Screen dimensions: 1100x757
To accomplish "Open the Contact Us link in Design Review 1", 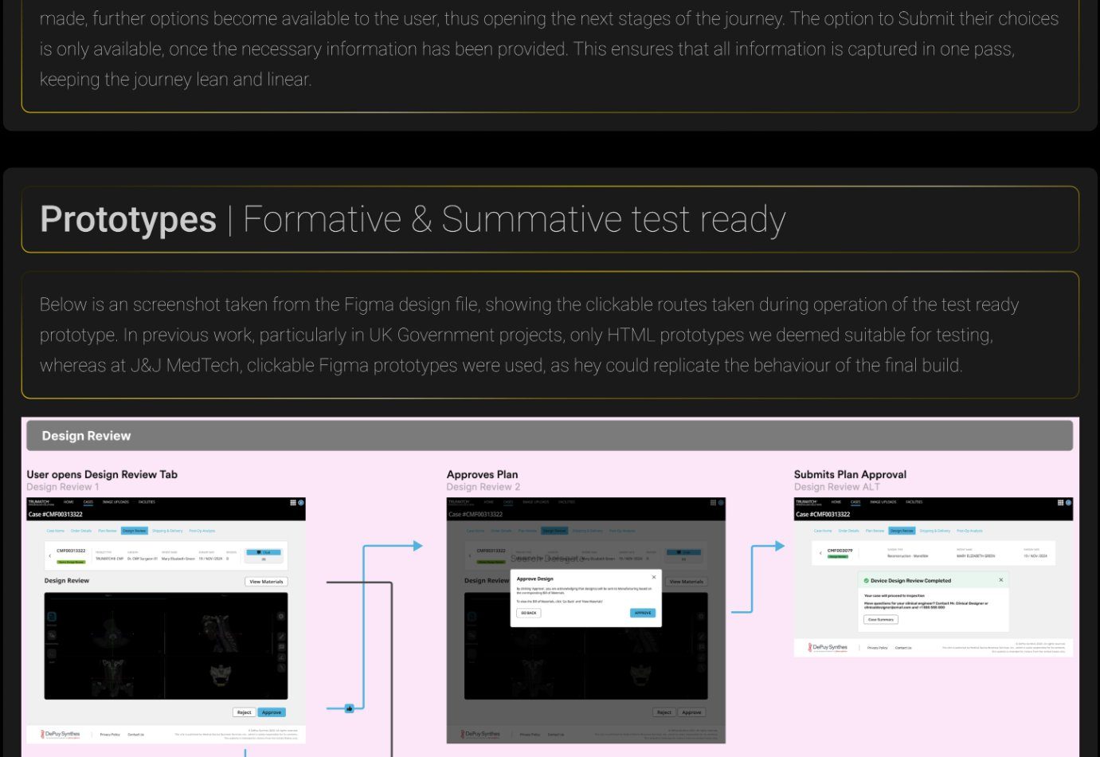I will [135, 735].
